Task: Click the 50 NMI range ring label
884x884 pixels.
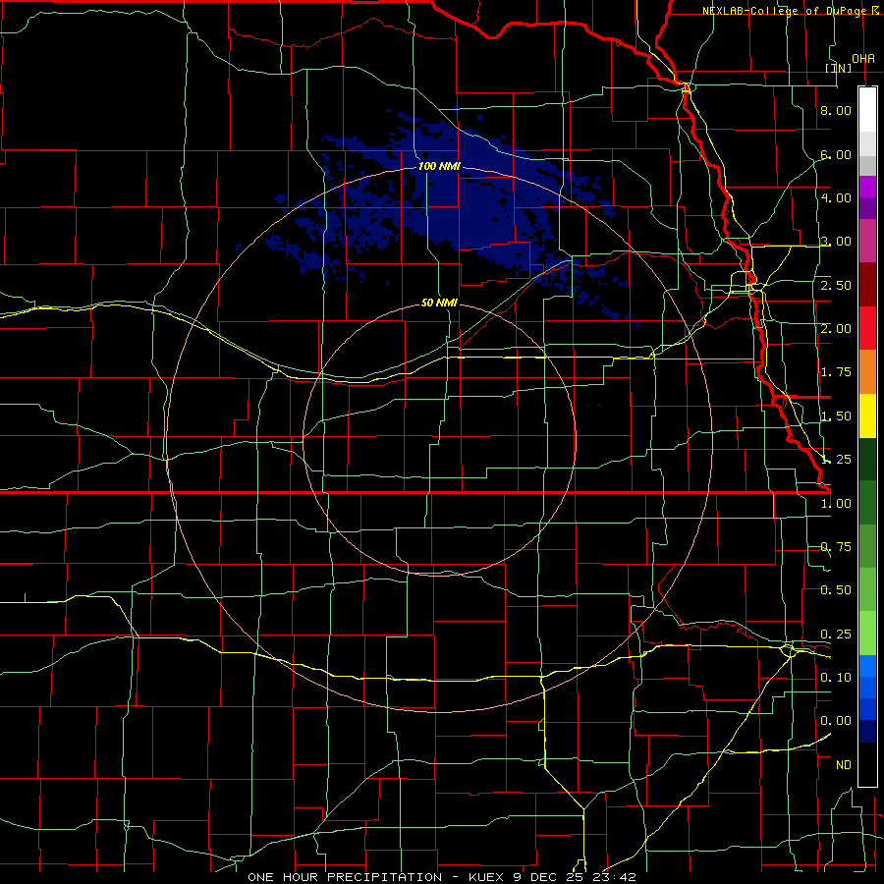Action: pyautogui.click(x=439, y=303)
